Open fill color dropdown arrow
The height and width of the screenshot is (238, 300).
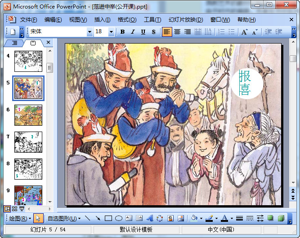[201, 218]
